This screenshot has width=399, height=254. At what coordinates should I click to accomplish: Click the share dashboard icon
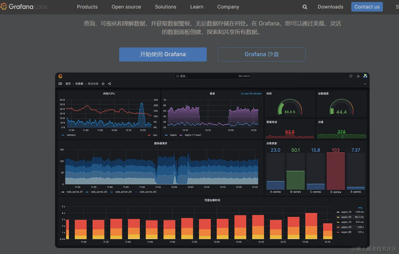109,84
